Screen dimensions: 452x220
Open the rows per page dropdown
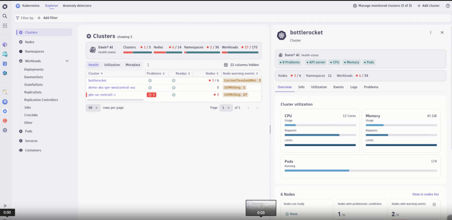[93, 108]
